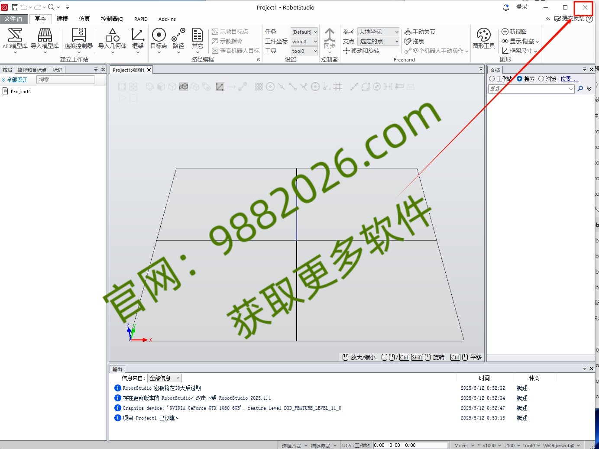This screenshot has height=449, width=599.
Task: Open the 文件(F) file menu
Action: (13, 19)
